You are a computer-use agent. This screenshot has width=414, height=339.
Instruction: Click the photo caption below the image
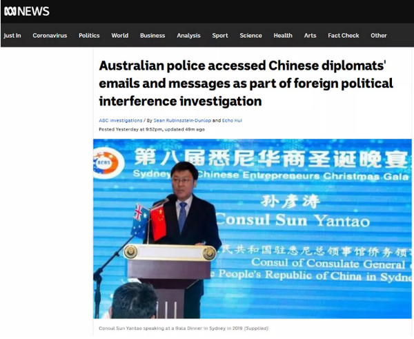tap(184, 329)
